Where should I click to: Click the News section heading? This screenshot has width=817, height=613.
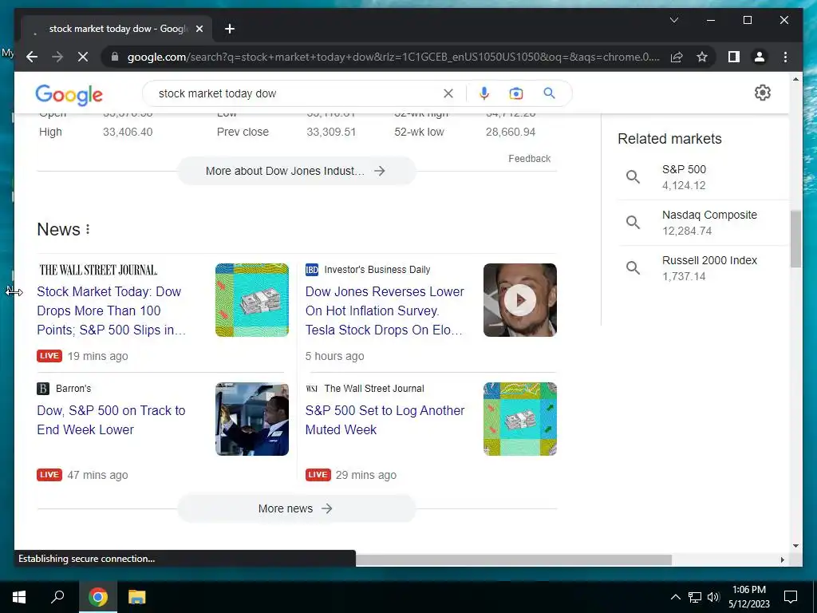58,229
